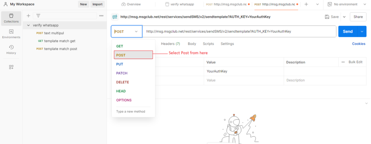Add a new request tab with plus
Screen dimensions: 371x144
pos(306,4)
